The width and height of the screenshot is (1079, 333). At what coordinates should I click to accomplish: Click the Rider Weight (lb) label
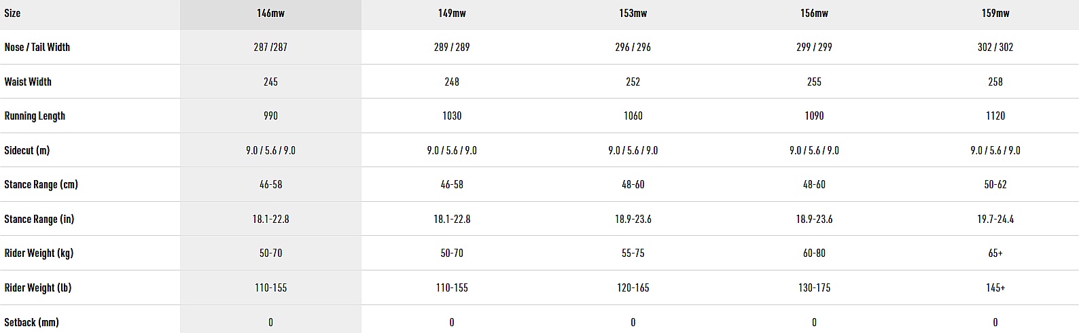[x=38, y=287]
